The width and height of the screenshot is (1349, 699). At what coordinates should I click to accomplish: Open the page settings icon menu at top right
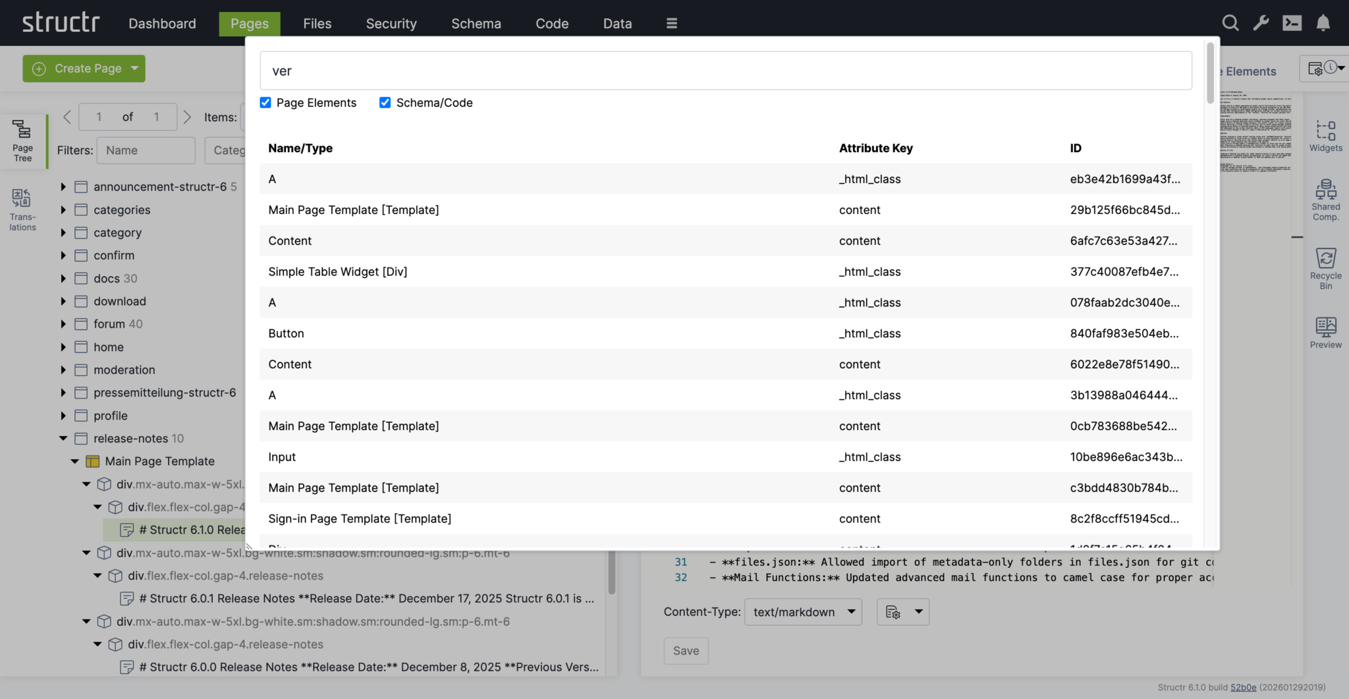pos(1325,69)
